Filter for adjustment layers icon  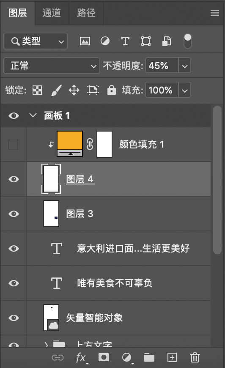(105, 41)
